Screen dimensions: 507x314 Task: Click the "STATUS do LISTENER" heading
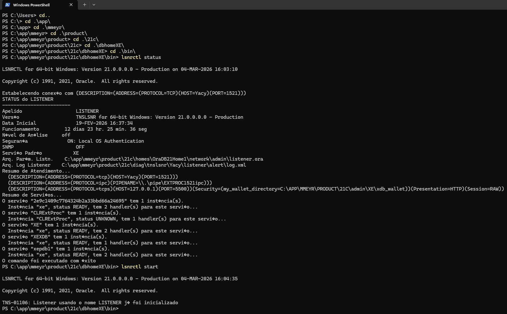click(28, 99)
